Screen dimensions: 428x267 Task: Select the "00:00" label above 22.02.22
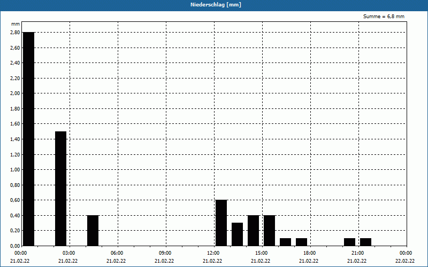click(x=407, y=253)
